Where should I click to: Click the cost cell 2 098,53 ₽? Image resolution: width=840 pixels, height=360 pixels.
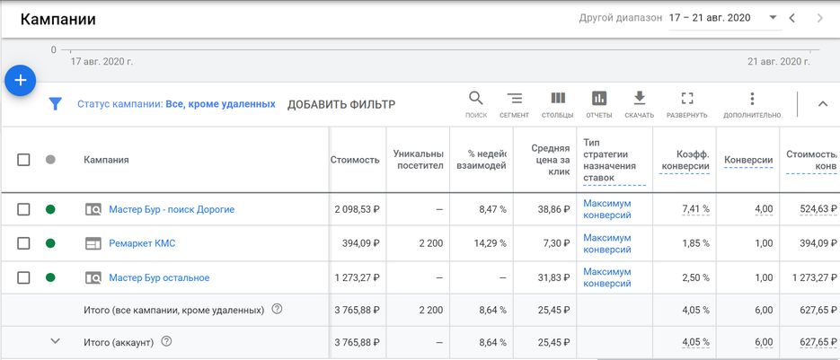tap(357, 209)
